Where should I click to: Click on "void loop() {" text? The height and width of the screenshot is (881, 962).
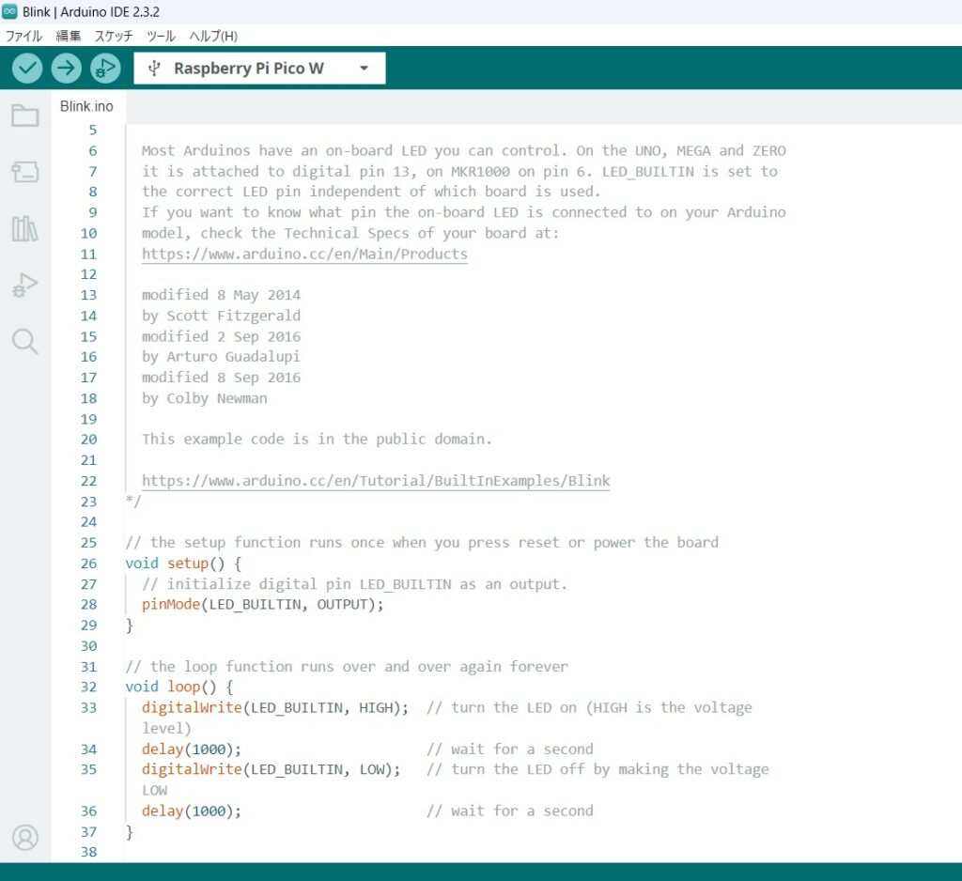click(179, 688)
